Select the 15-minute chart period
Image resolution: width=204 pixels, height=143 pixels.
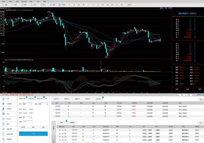click(x=103, y=5)
